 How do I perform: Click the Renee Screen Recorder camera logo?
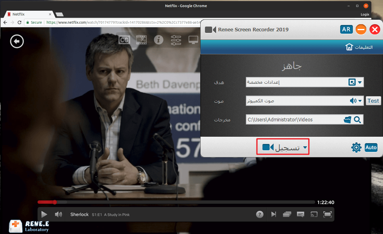click(210, 30)
